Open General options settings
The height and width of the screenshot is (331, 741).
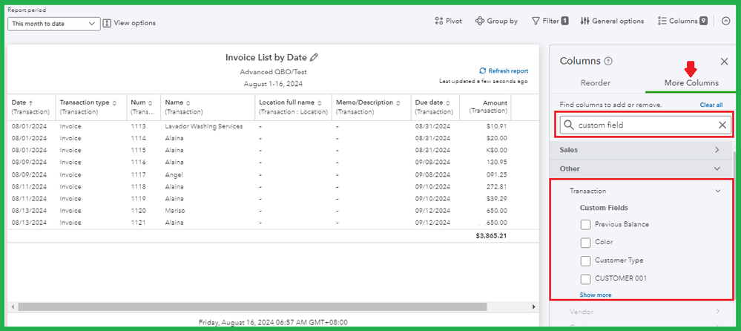click(612, 22)
